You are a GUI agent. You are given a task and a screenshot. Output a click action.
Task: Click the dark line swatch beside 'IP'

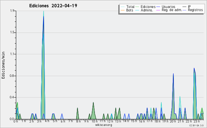185,7
